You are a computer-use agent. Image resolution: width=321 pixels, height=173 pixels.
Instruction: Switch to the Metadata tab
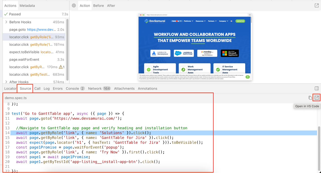coord(27,6)
